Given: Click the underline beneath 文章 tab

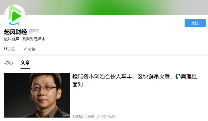Looking at the screenshot, I should pyautogui.click(x=25, y=68).
